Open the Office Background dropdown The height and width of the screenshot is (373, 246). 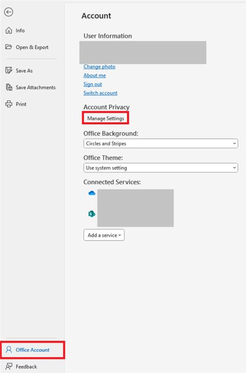tap(161, 144)
